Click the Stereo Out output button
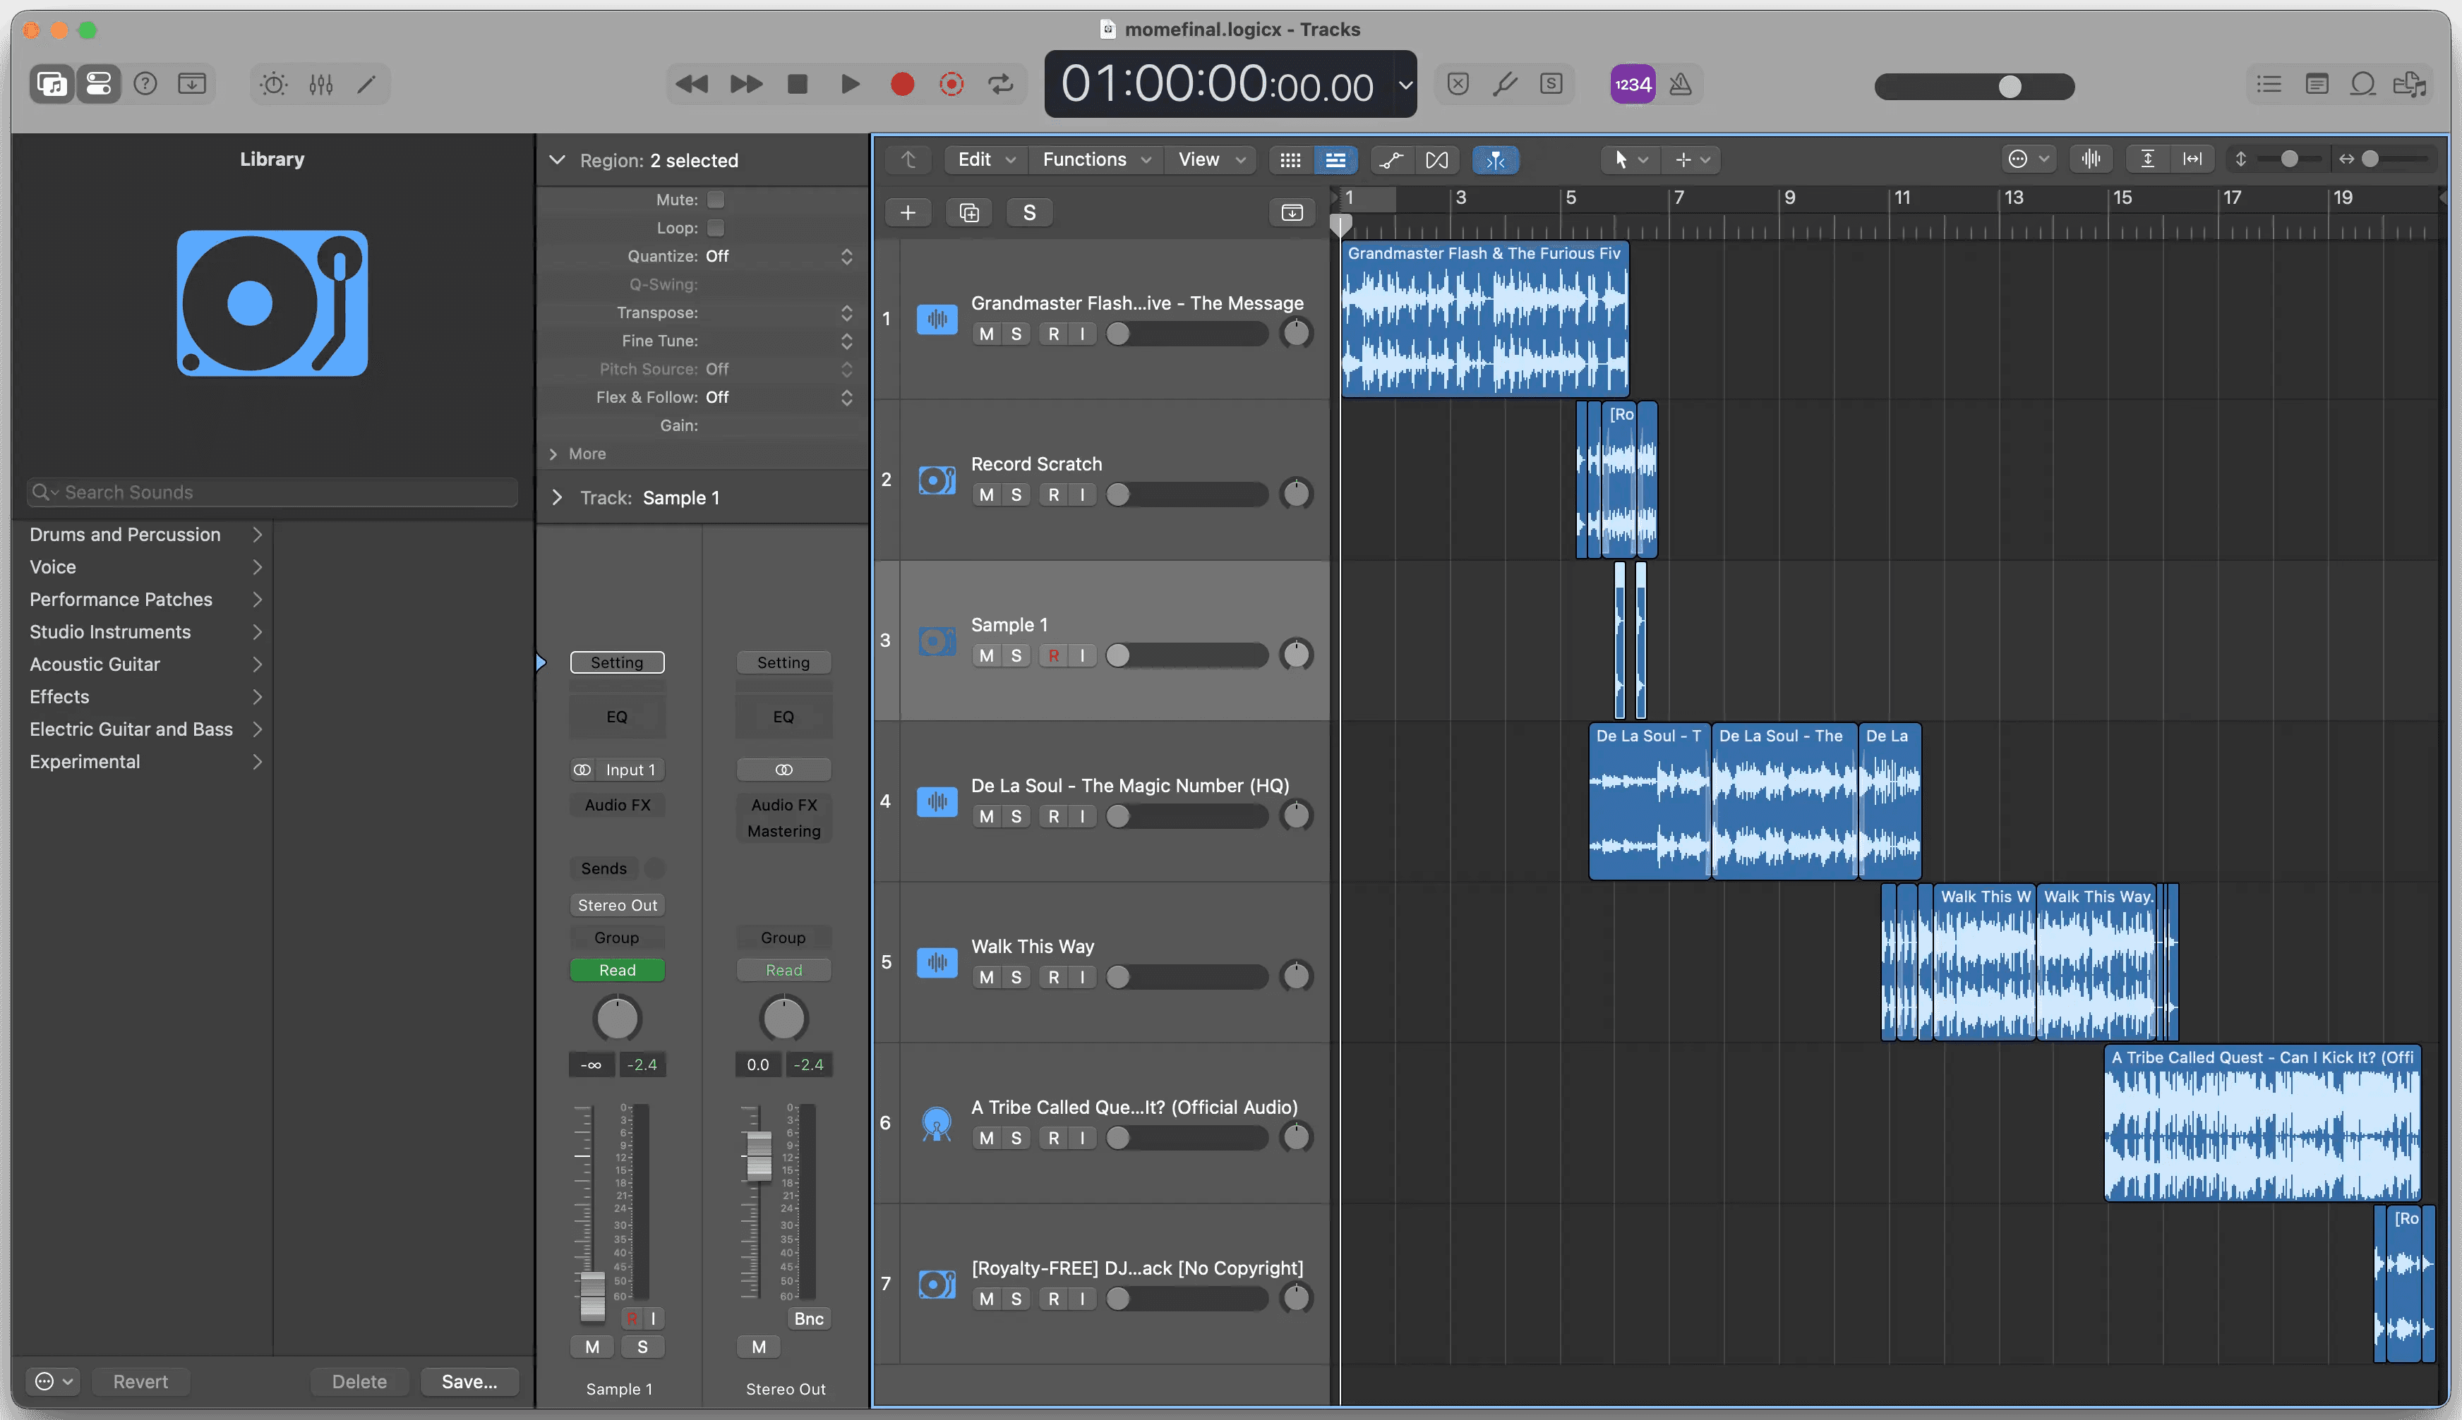The image size is (2462, 1420). [x=617, y=905]
